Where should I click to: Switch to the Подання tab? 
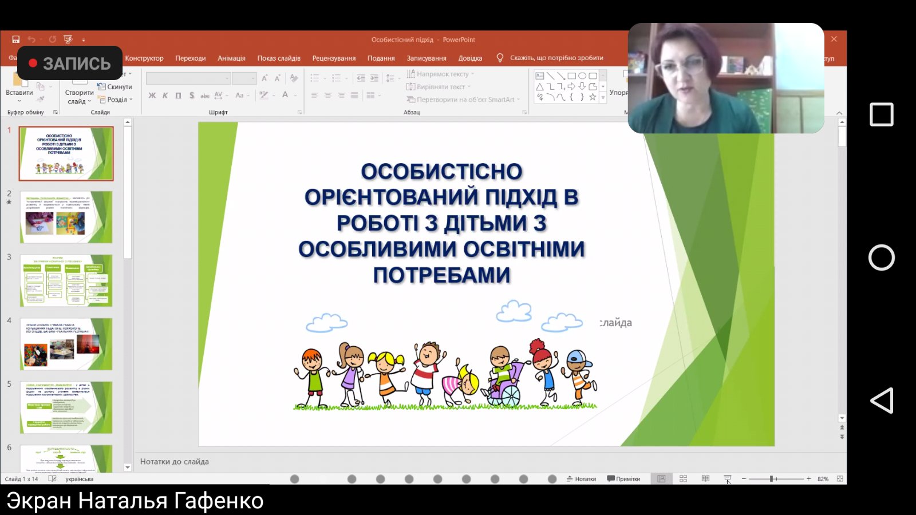381,58
